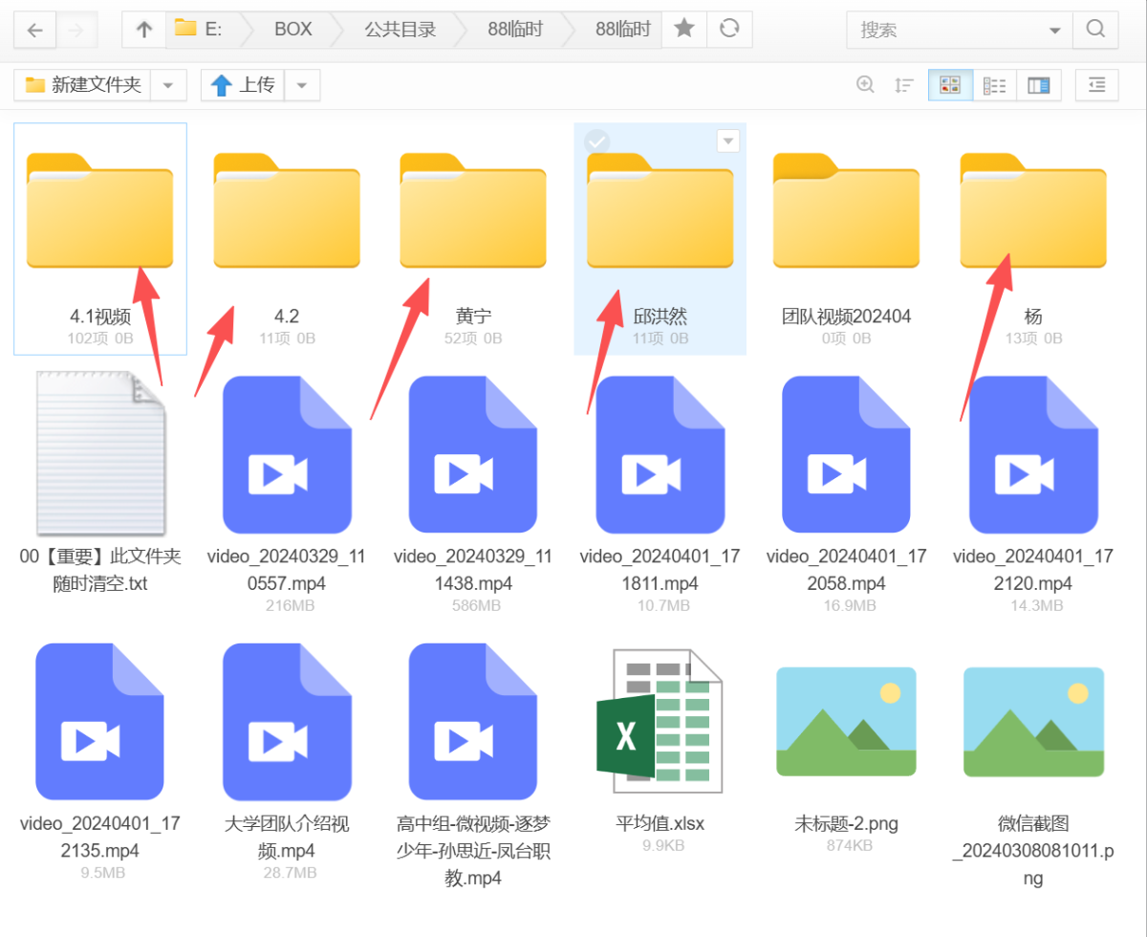Viewport: 1147px width, 937px height.
Task: Click the 00【重要】此文件夹随时清空.txt name label
Action: [x=100, y=570]
